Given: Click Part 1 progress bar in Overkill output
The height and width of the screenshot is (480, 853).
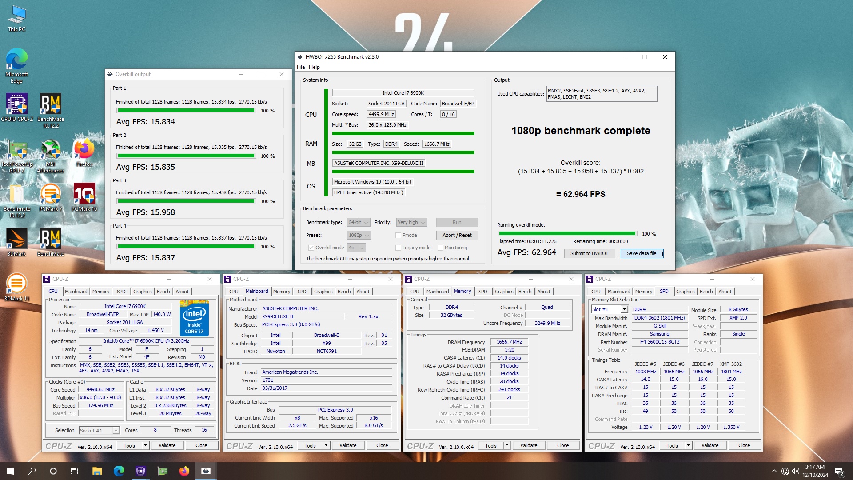Looking at the screenshot, I should click(x=186, y=111).
